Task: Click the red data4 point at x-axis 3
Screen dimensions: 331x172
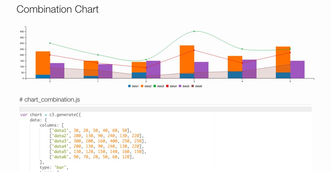Action: pyautogui.click(x=194, y=50)
